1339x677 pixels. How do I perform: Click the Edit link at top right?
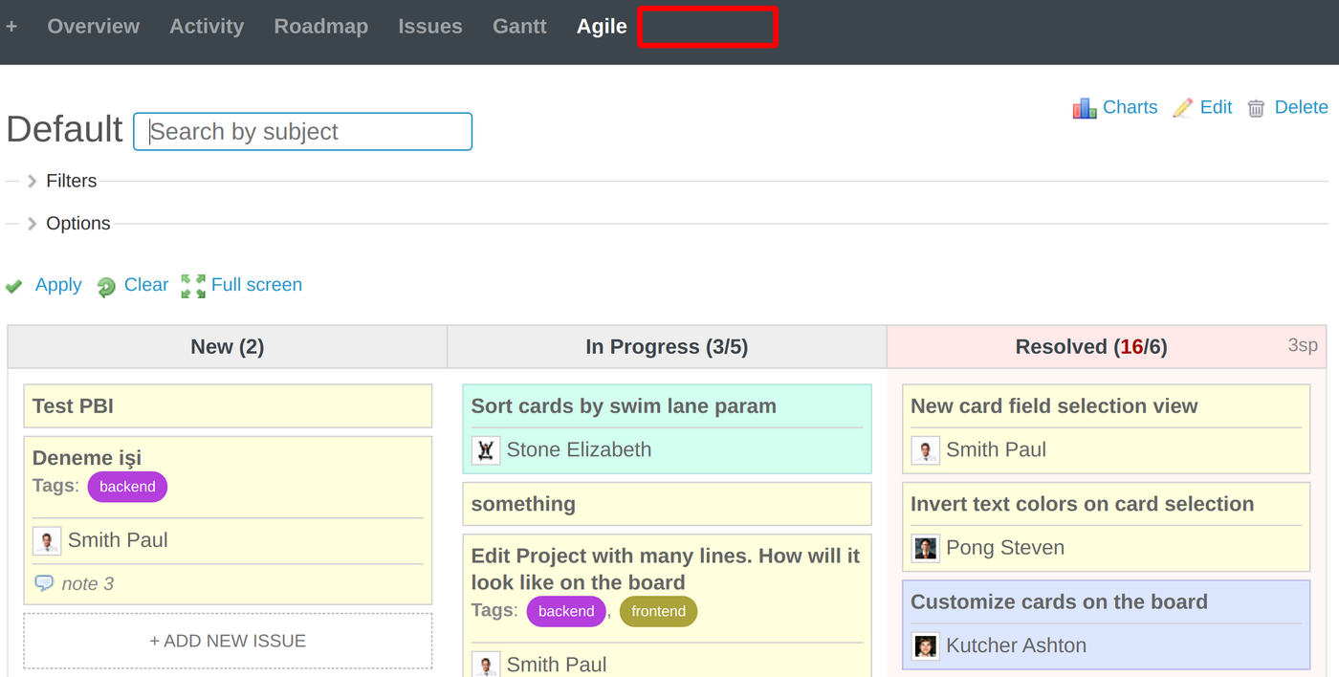coord(1214,107)
